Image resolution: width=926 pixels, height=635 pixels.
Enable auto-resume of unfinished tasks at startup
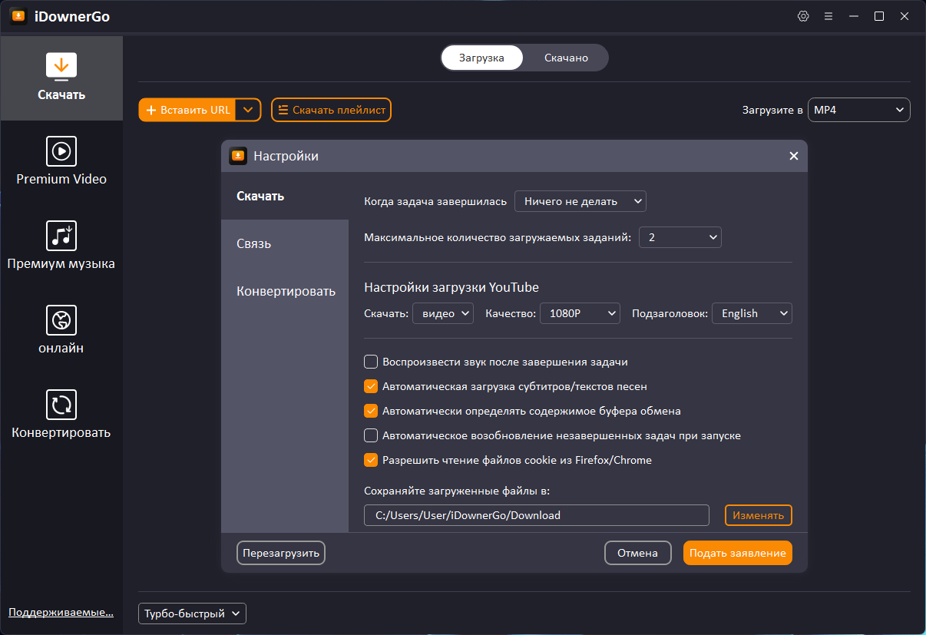tap(371, 435)
